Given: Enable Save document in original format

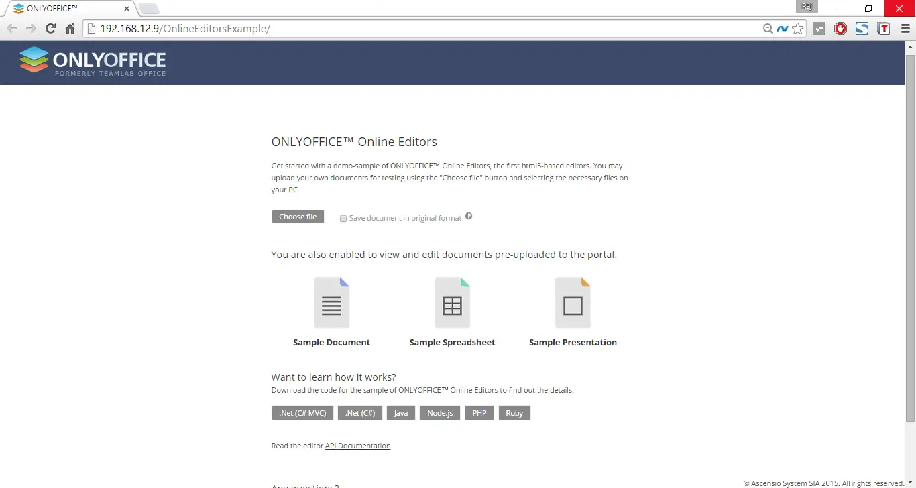Looking at the screenshot, I should 343,219.
